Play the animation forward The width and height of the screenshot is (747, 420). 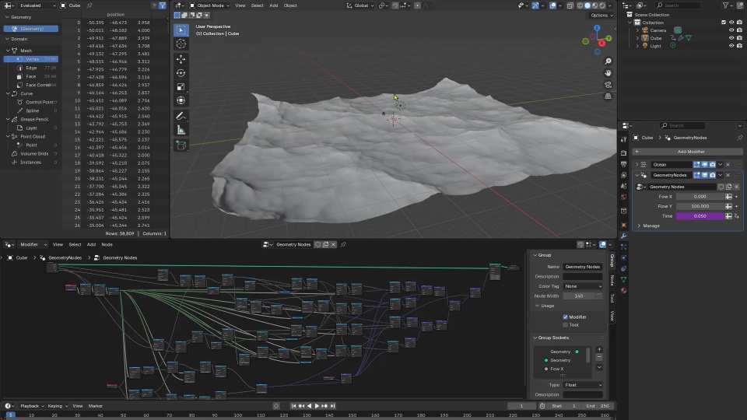[x=317, y=406]
